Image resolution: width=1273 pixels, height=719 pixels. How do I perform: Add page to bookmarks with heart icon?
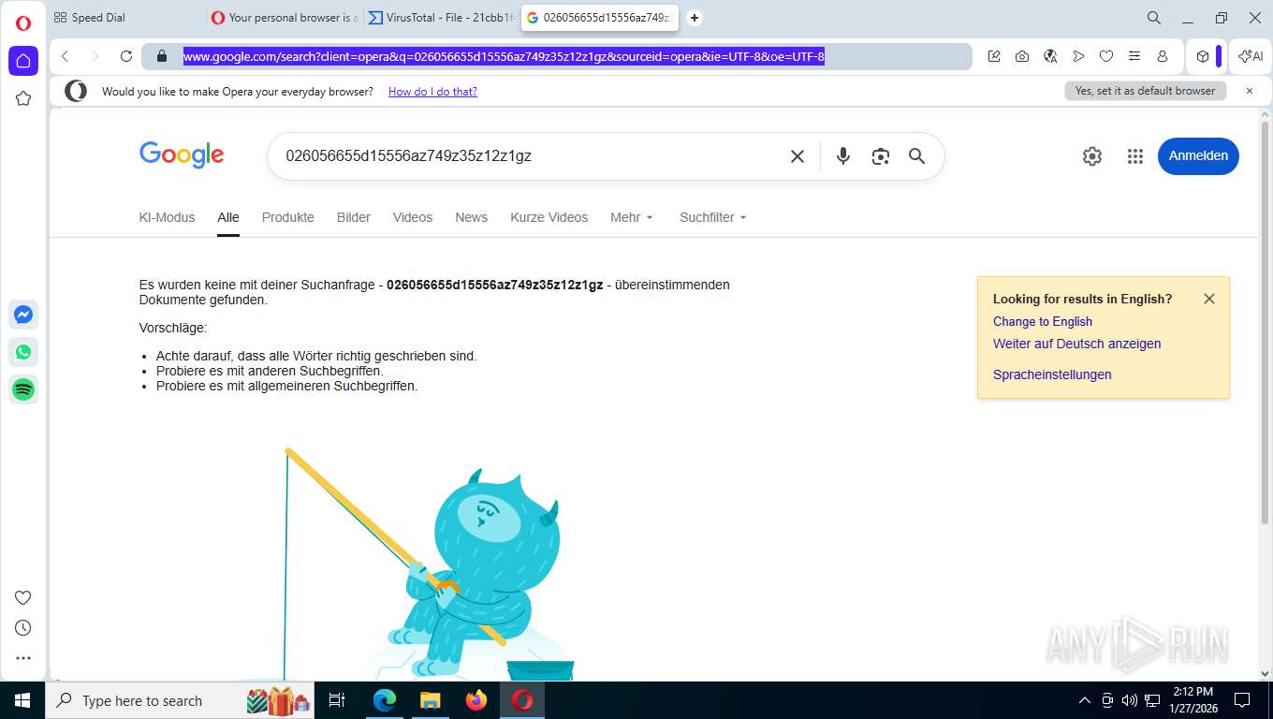[1106, 56]
